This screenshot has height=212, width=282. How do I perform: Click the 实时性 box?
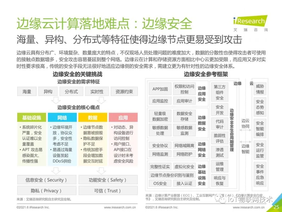97,91
